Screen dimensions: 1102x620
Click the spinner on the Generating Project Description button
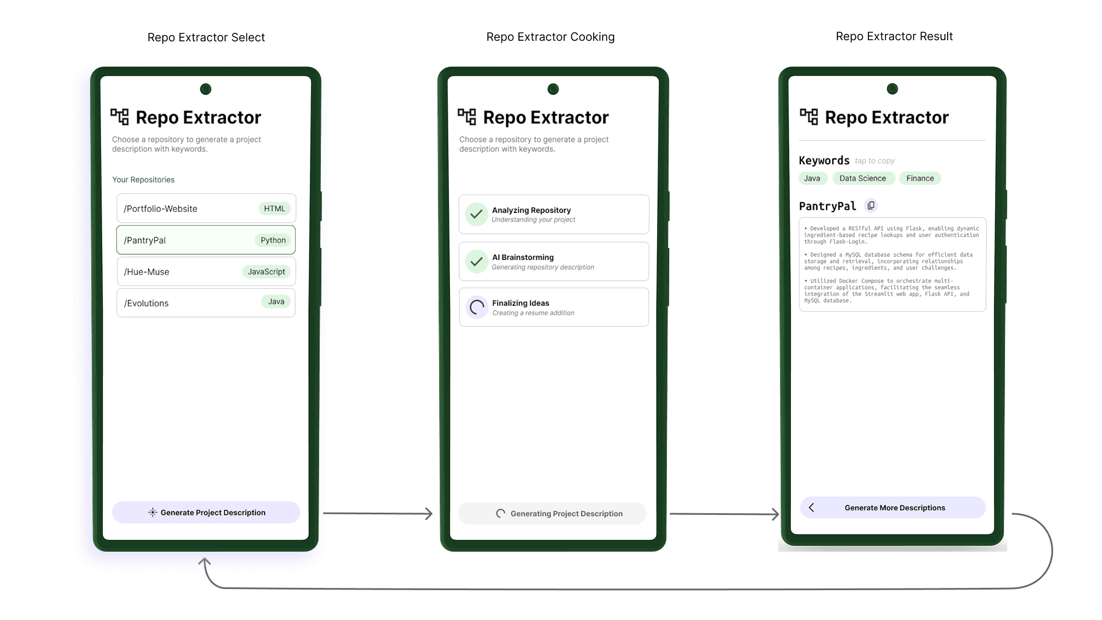500,513
